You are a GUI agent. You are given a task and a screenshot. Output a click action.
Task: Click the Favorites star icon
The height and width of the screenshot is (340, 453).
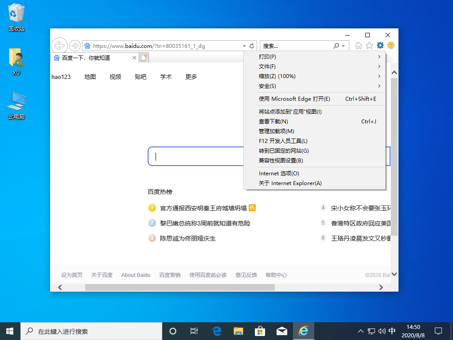point(369,45)
